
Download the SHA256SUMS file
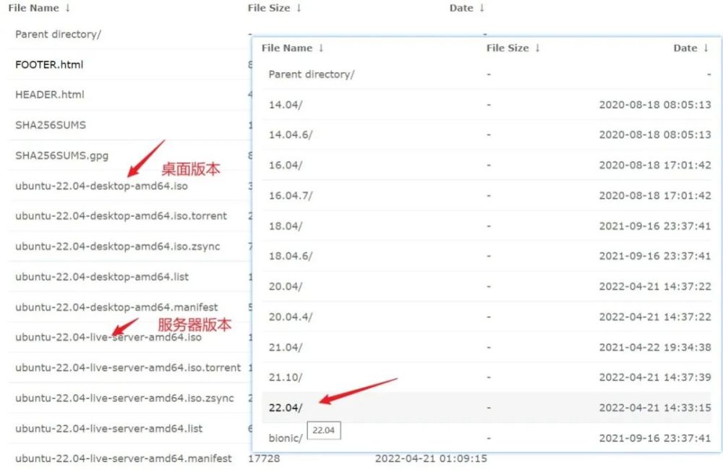point(51,125)
